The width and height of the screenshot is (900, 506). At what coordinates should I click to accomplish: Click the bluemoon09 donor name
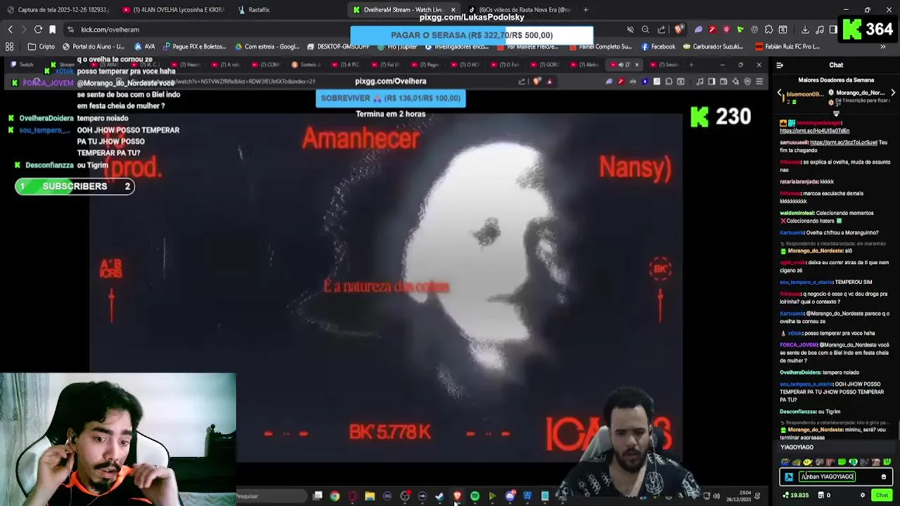[804, 93]
